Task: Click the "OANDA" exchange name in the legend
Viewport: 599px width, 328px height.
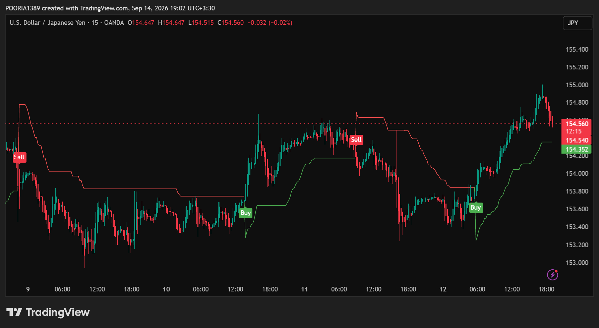Action: point(114,23)
